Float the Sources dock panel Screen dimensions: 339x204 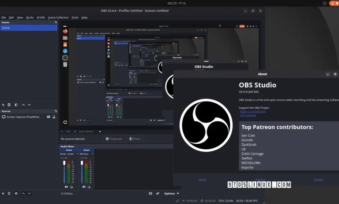click(56, 111)
